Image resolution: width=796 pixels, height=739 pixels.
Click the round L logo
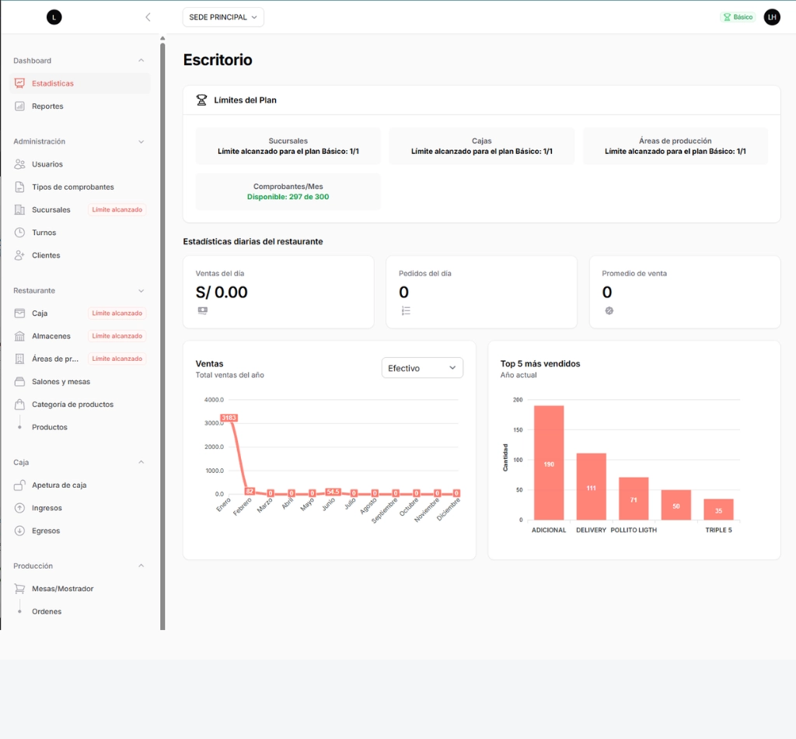coord(54,17)
